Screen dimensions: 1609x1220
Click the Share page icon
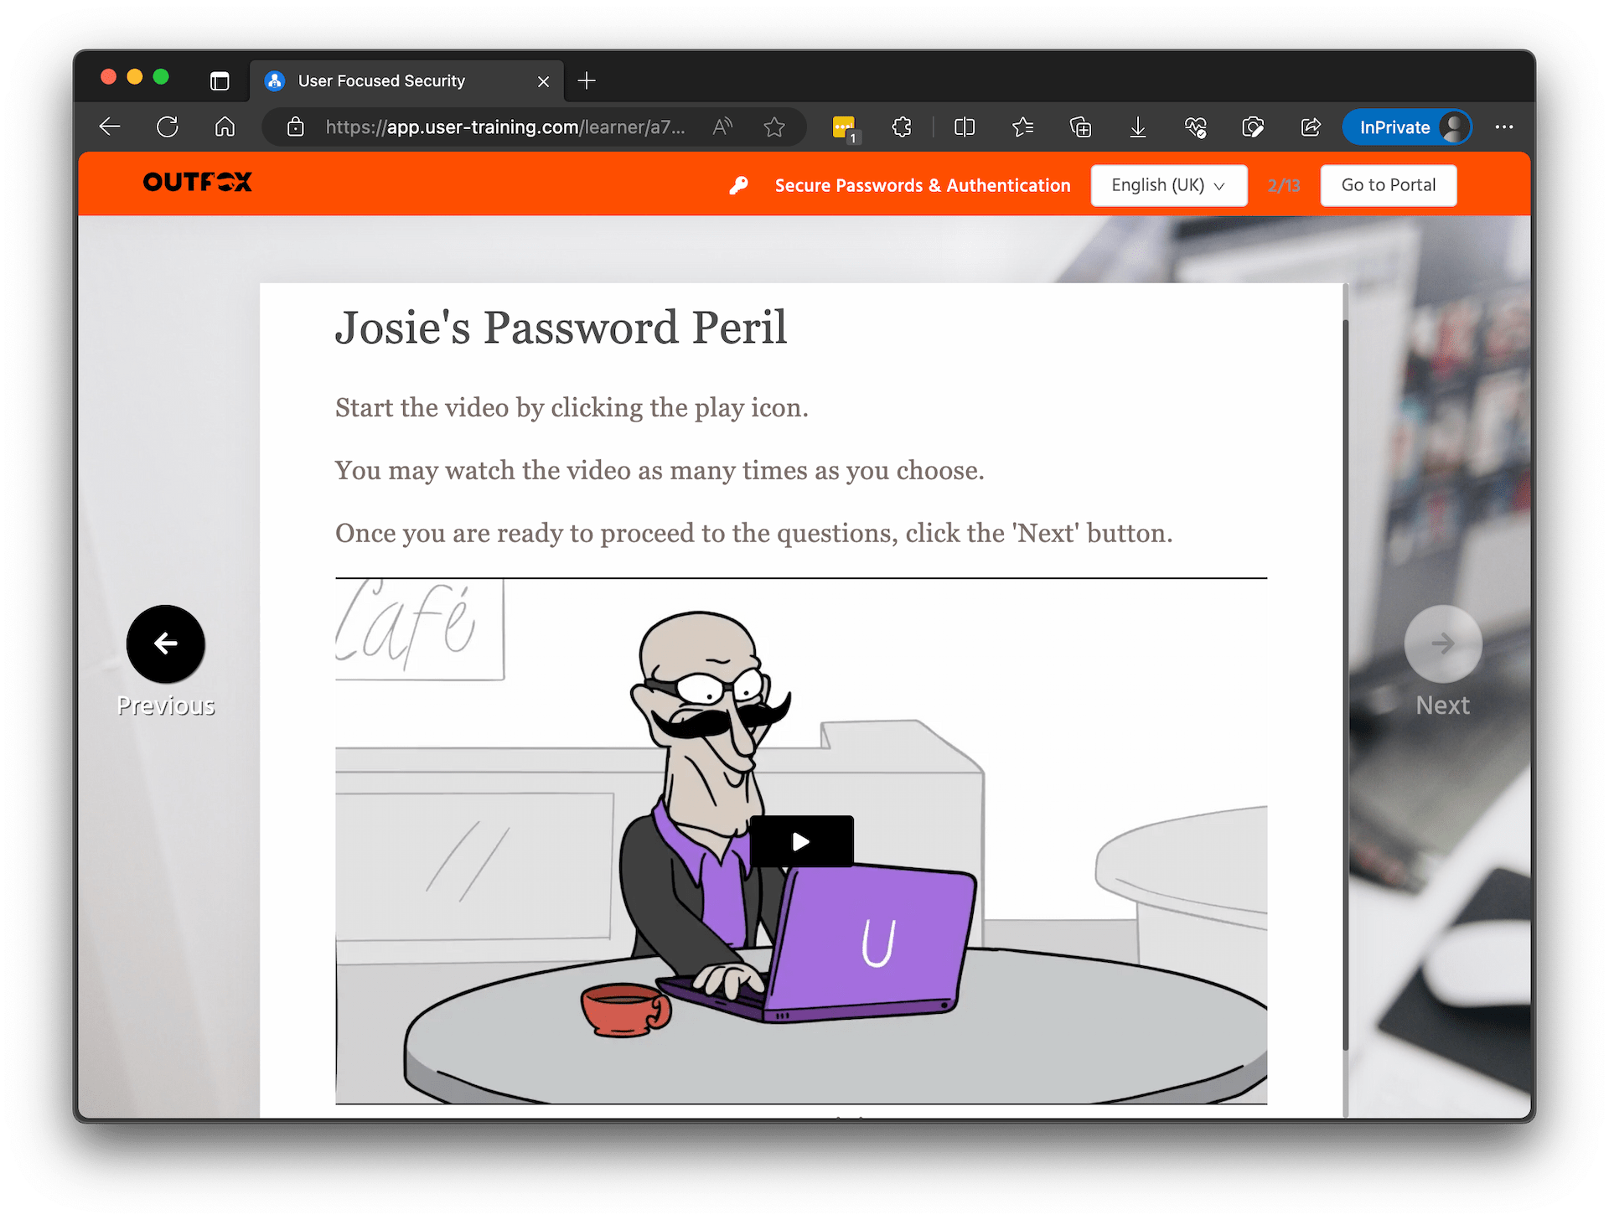(1311, 127)
